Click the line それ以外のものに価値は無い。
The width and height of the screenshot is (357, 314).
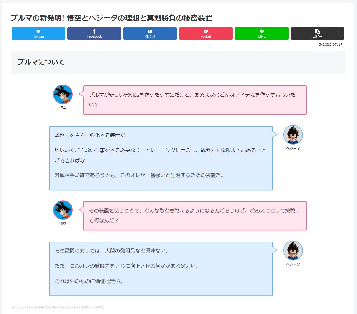coord(89,281)
